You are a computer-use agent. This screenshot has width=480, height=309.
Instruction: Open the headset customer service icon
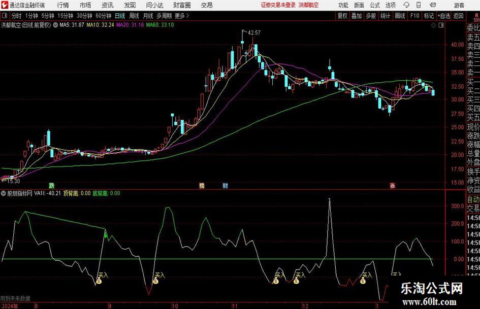pyautogui.click(x=406, y=5)
